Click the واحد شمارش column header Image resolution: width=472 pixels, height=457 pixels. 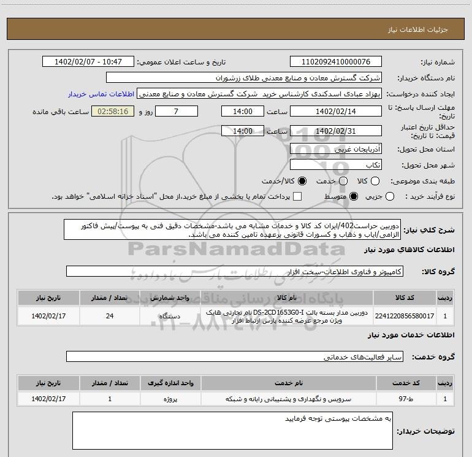tap(170, 298)
